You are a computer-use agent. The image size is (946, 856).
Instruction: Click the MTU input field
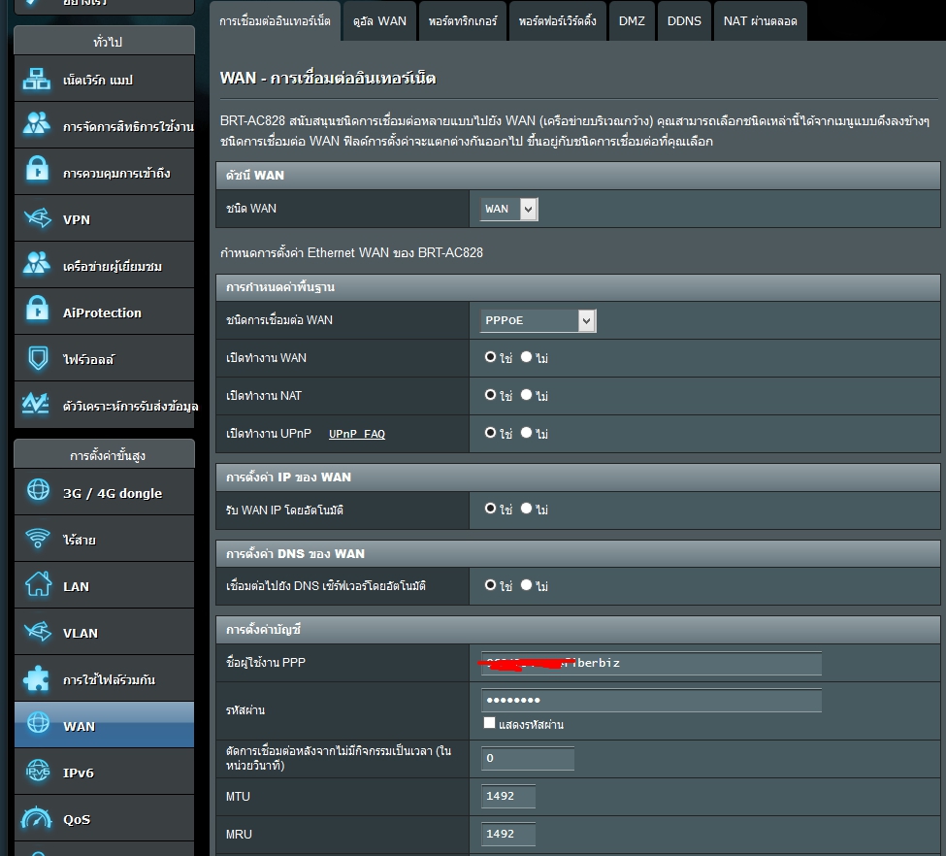point(508,796)
